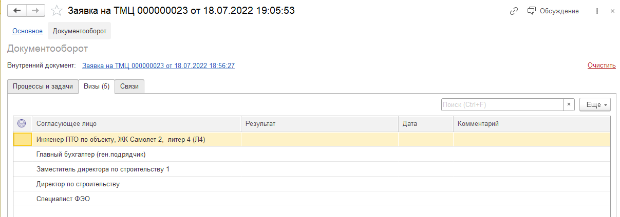Switch to the Основное section
Viewport: 620px width, 217px height.
[x=27, y=31]
